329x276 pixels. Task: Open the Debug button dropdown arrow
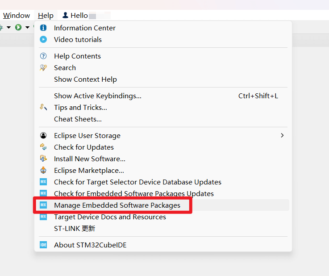coord(8,28)
